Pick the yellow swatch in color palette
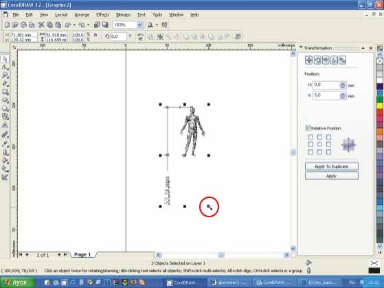This screenshot has height=288, width=384. point(380,106)
